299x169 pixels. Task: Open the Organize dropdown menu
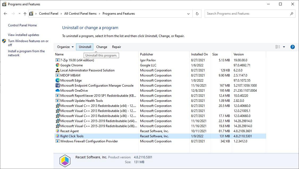[x=65, y=47]
